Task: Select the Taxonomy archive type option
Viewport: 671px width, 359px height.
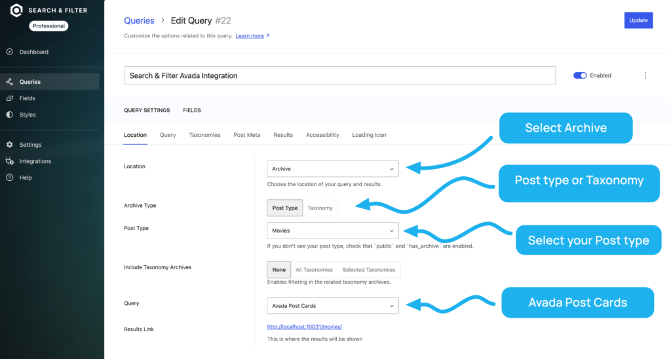Action: point(320,208)
